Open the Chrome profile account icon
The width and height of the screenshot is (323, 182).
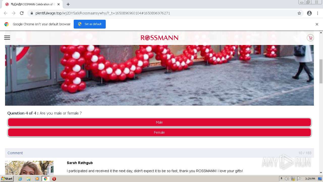(309, 13)
